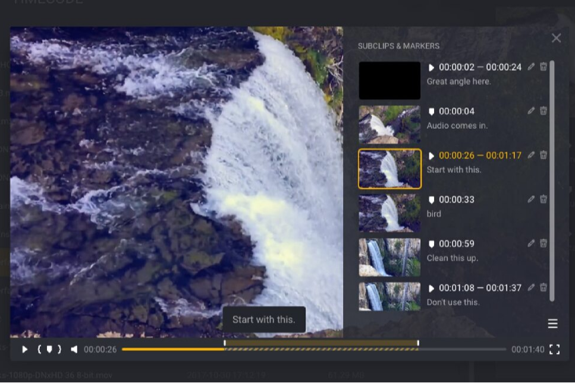Enter fullscreen mode
This screenshot has width=575, height=383.
[x=554, y=349]
